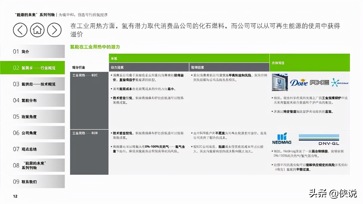Open sidebar section 07 观点总结
Image resolution: width=363 pixels, height=204 pixels.
click(x=32, y=149)
